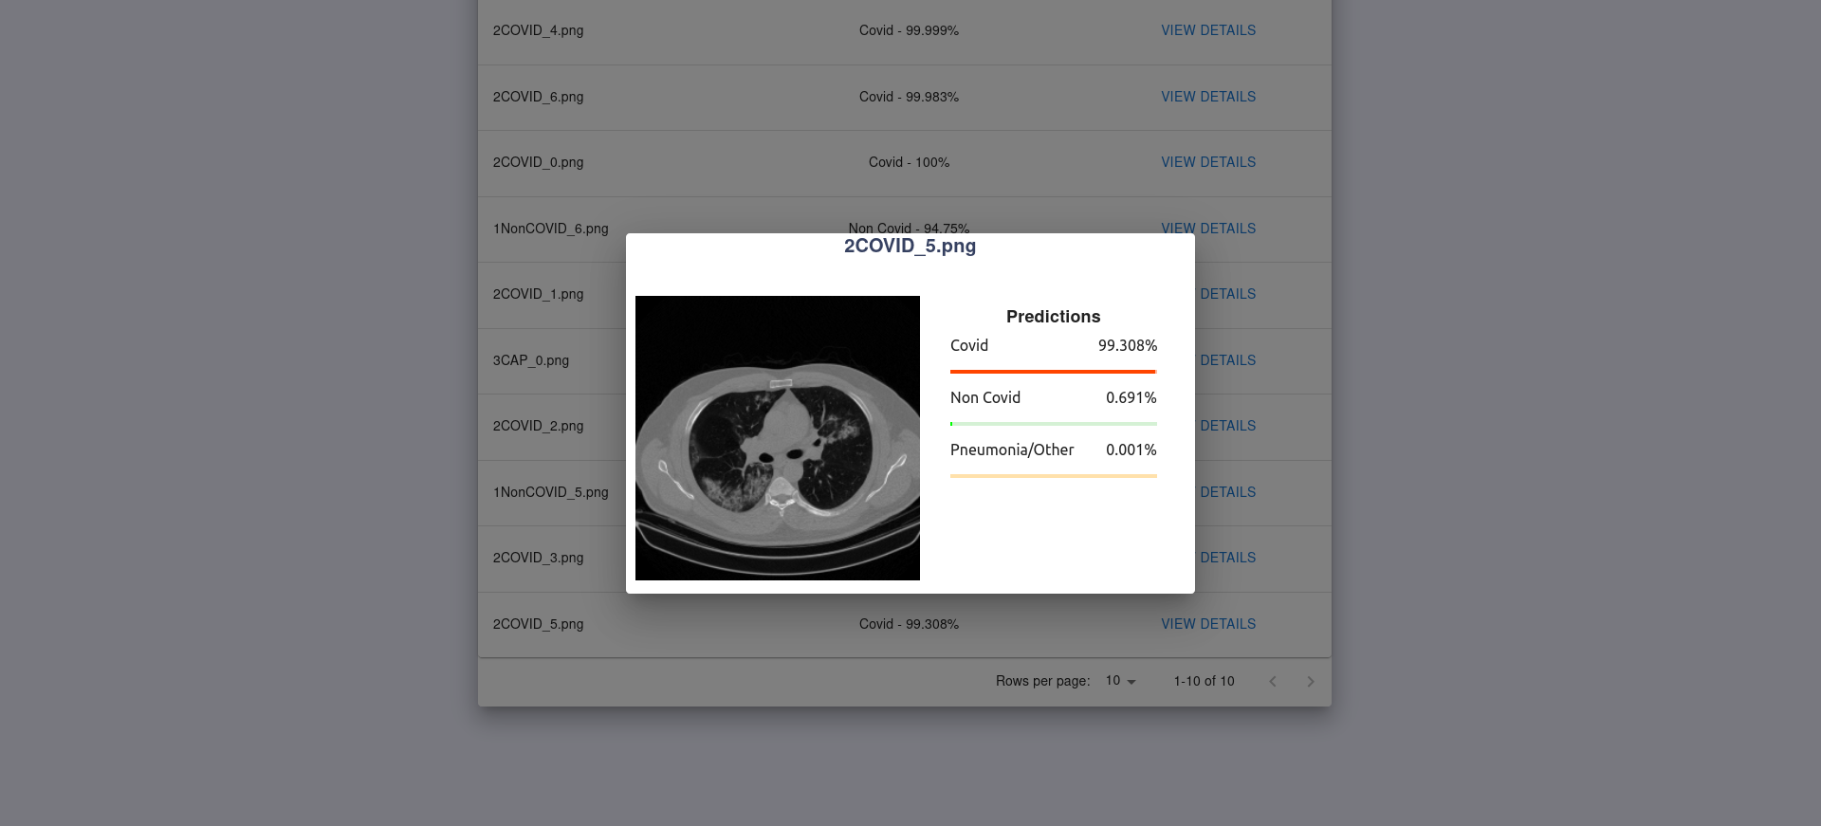Open View Details for 2COVID_4.png
The width and height of the screenshot is (1821, 826).
[1208, 30]
